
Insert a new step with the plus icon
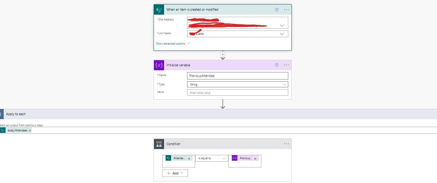pos(223,54)
